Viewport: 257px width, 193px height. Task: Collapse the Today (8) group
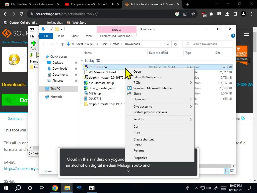pyautogui.click(x=82, y=61)
